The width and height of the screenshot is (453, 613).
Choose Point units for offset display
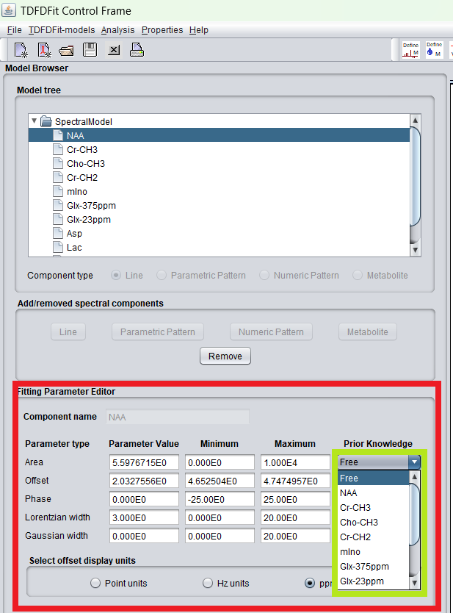point(95,584)
